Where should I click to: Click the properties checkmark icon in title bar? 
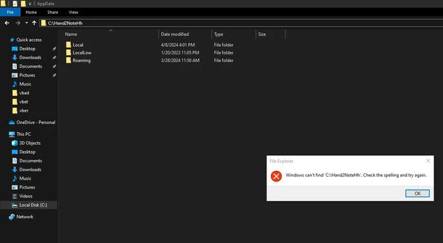[x=15, y=4]
